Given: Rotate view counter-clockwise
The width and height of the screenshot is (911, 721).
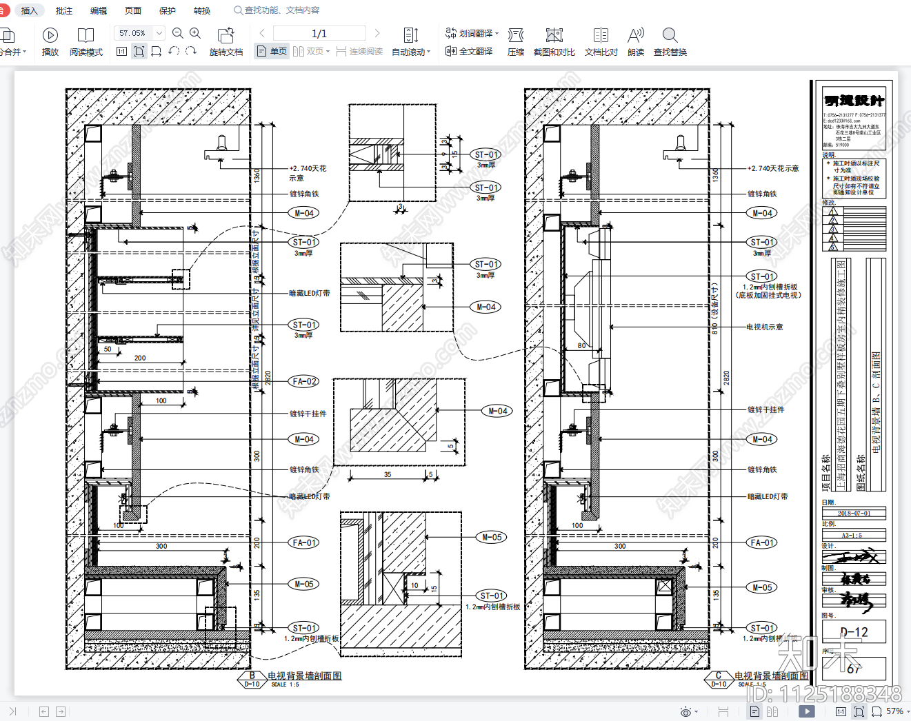Looking at the screenshot, I should coord(174,52).
